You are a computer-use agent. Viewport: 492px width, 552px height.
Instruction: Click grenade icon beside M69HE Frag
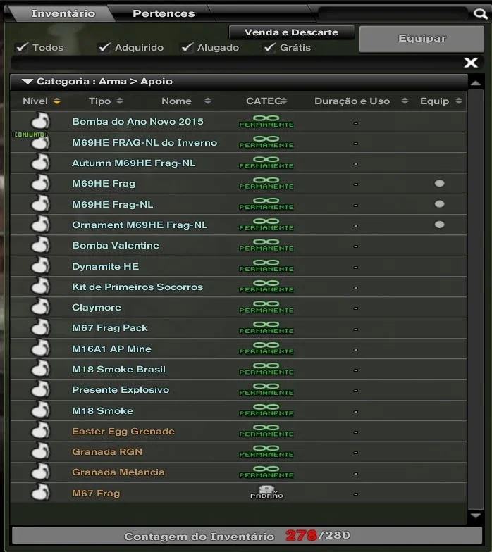(41, 183)
